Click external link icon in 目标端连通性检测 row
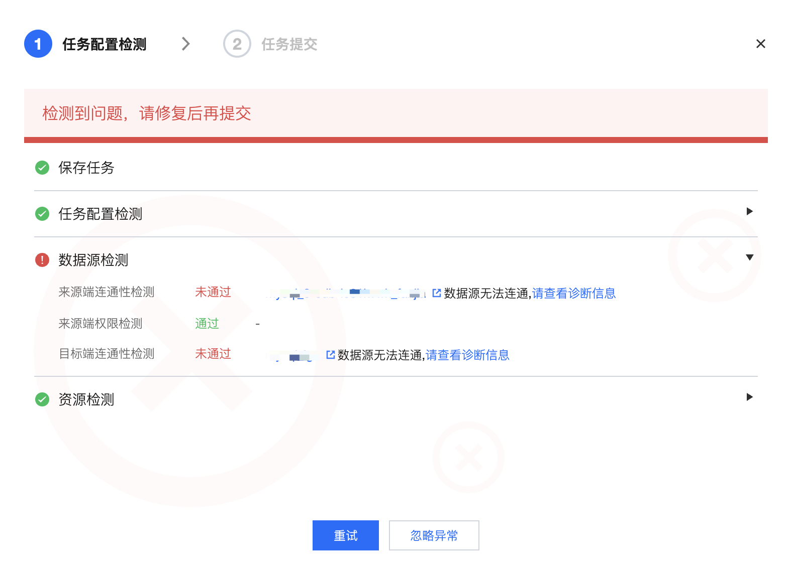This screenshot has height=567, width=792. (x=330, y=355)
